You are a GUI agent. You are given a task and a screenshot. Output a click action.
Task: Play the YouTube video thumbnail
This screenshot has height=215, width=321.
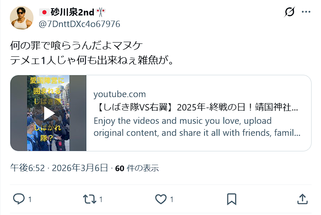48,113
